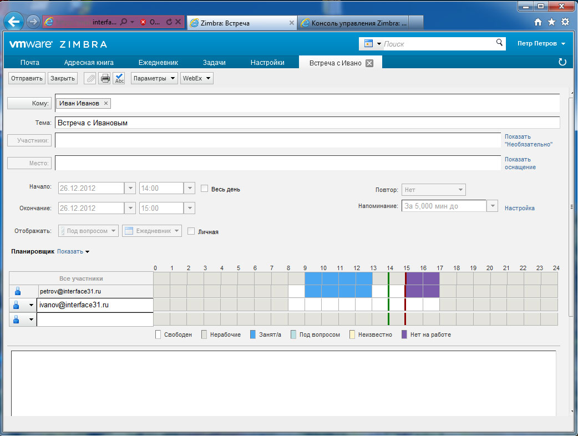
Task: Click the paperclip attachment icon
Action: coord(90,78)
